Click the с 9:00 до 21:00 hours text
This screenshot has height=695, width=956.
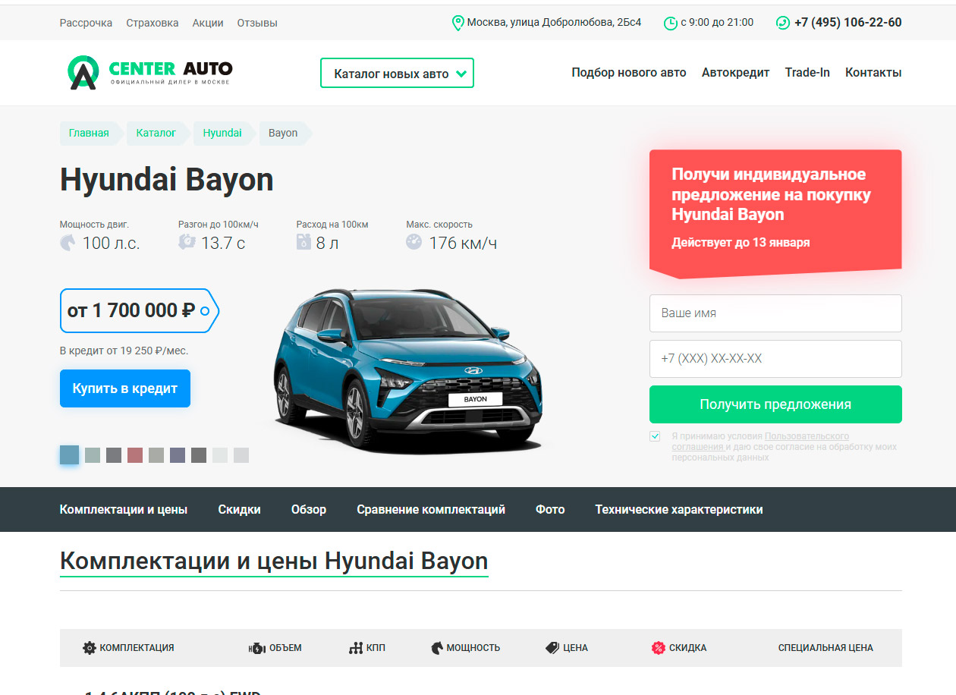(x=718, y=23)
